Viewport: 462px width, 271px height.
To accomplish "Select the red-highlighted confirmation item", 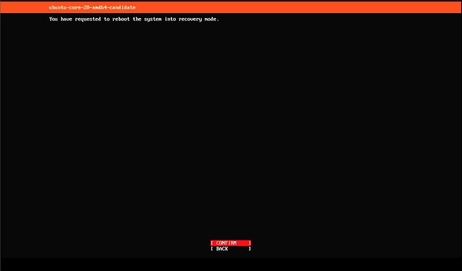I will click(x=230, y=243).
